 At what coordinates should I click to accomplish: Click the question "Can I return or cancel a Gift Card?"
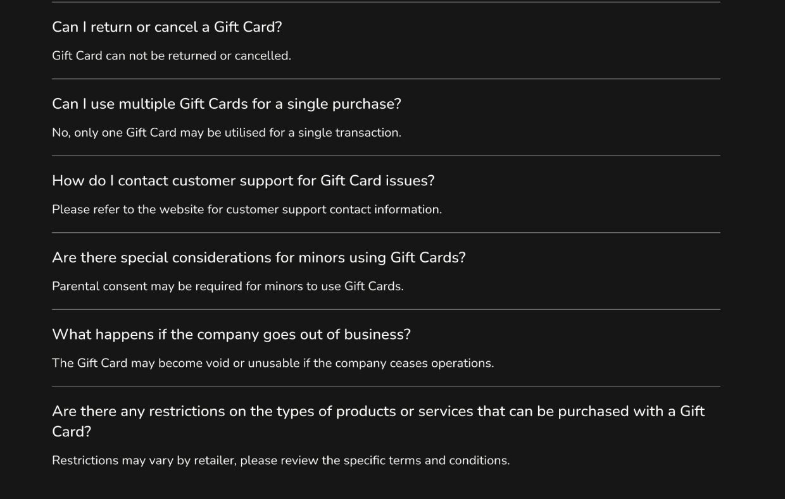[x=167, y=27]
